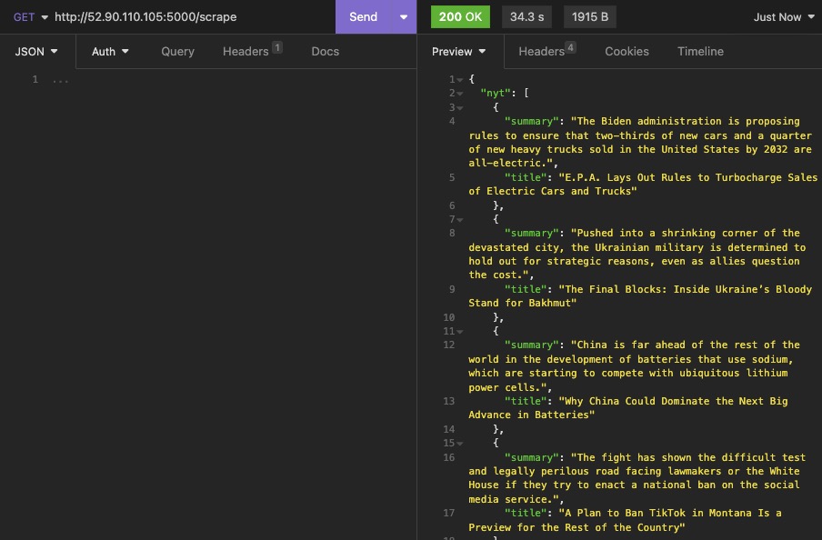This screenshot has height=540, width=822.
Task: Click the "nyt" key in response
Action: [x=495, y=93]
